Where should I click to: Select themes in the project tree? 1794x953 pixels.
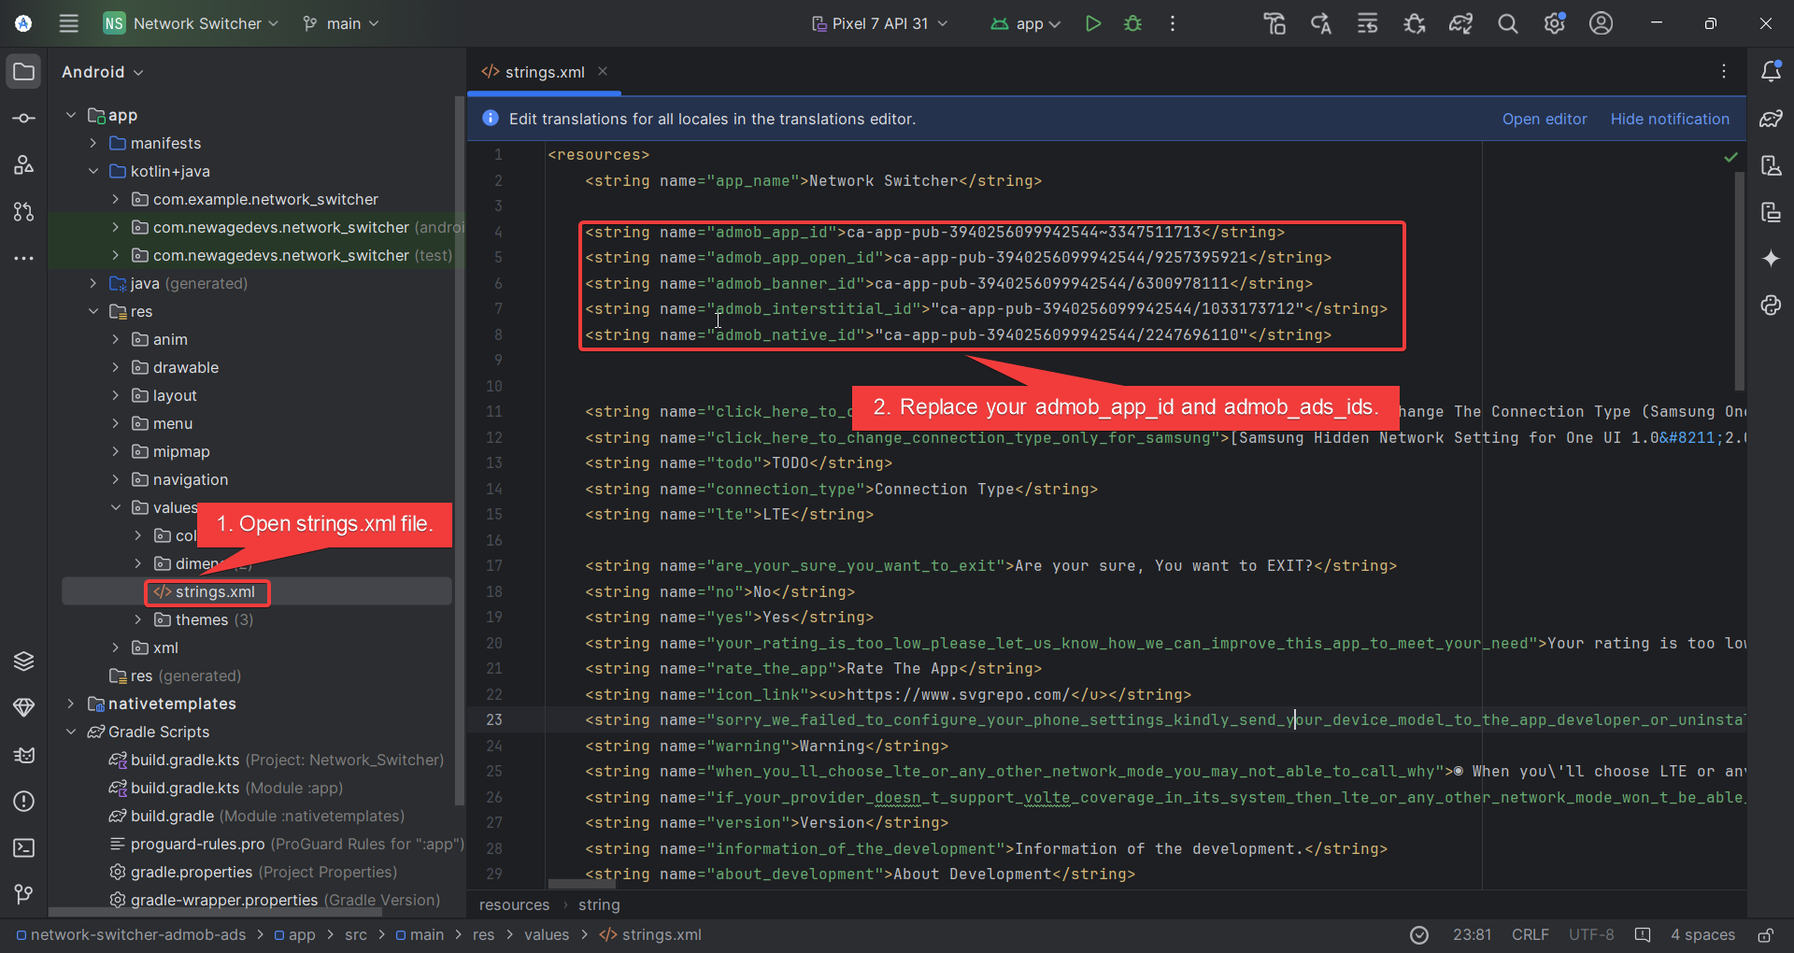(202, 619)
